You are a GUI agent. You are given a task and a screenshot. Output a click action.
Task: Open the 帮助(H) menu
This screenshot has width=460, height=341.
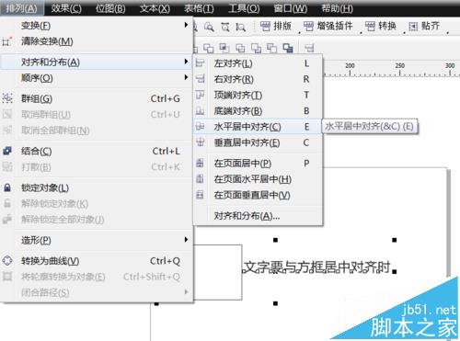click(337, 8)
